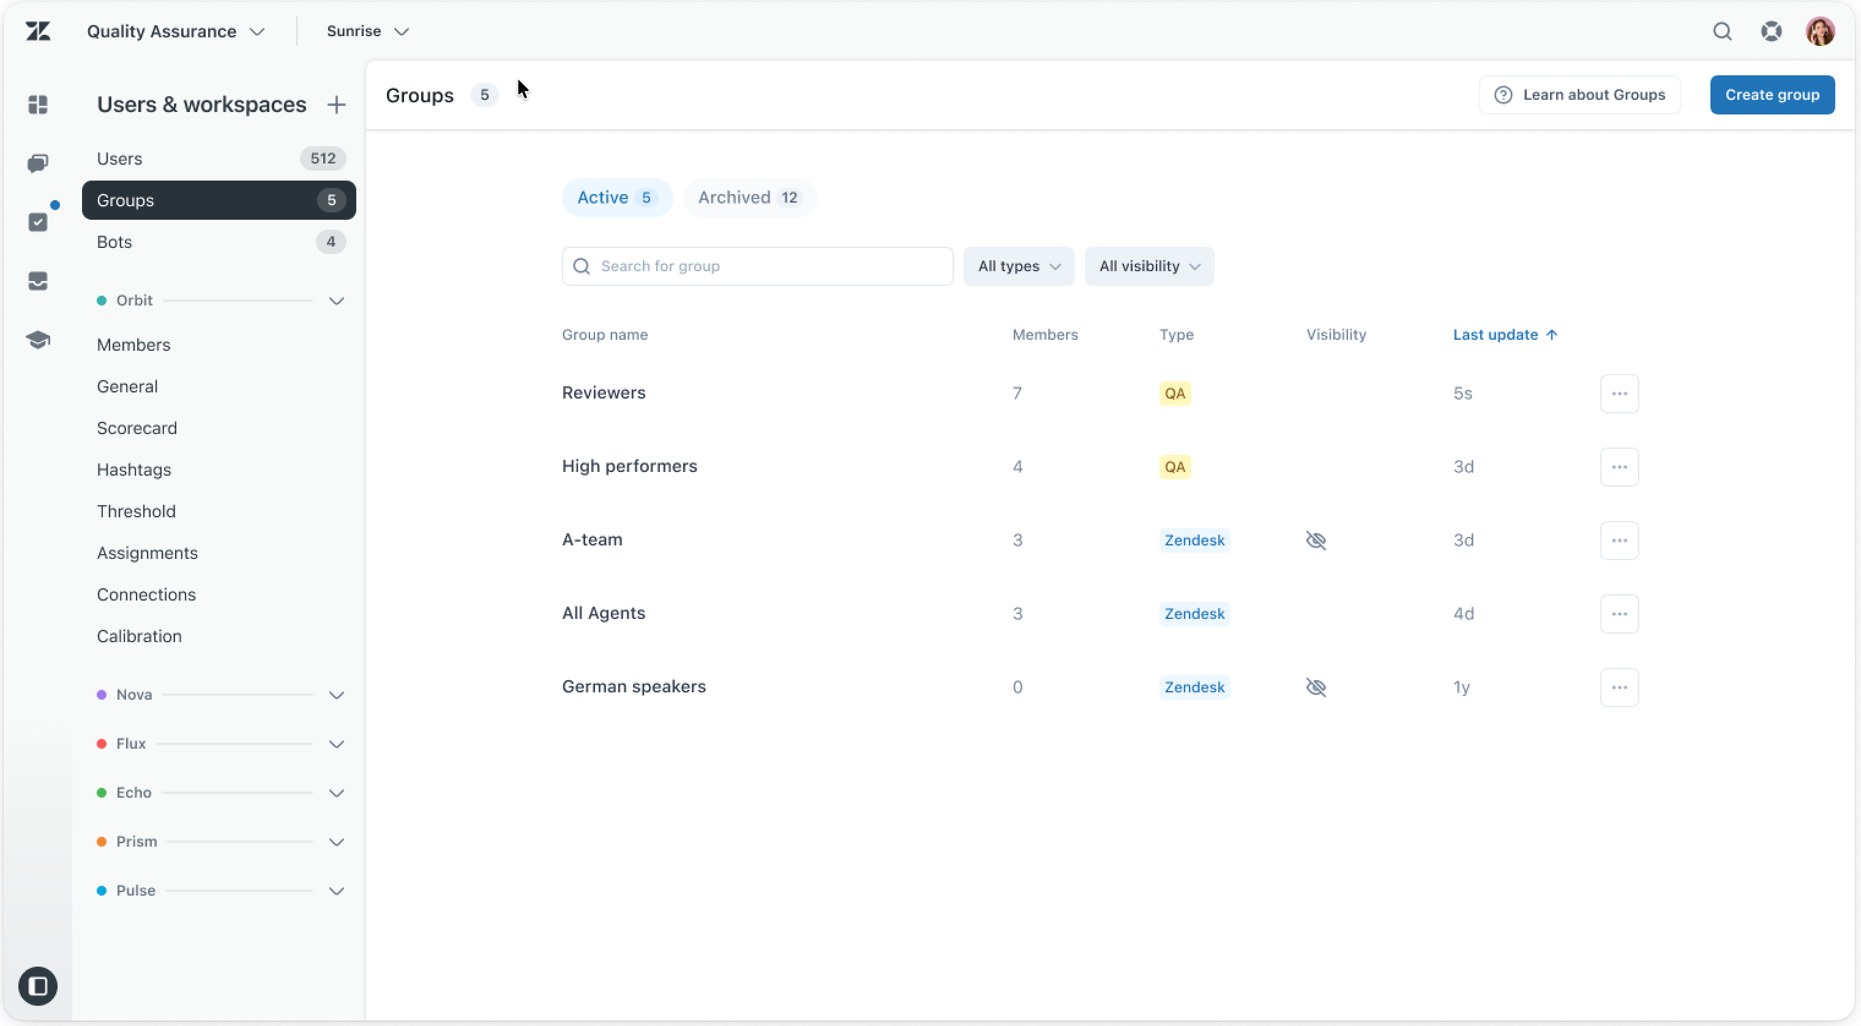
Task: Click the help lifebuoy icon
Action: tap(1770, 31)
